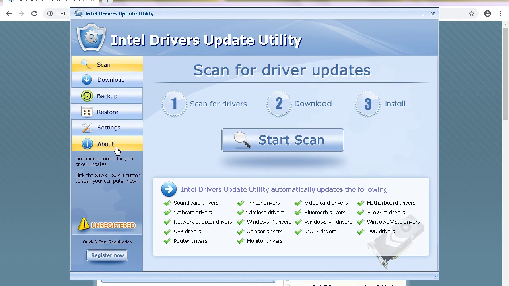Image resolution: width=509 pixels, height=286 pixels.
Task: Open the Settings section
Action: click(107, 128)
